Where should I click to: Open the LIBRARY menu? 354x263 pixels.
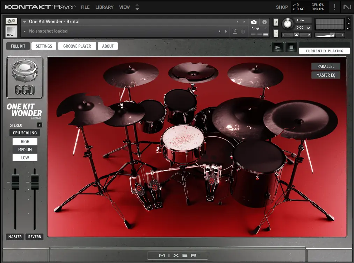click(x=104, y=7)
